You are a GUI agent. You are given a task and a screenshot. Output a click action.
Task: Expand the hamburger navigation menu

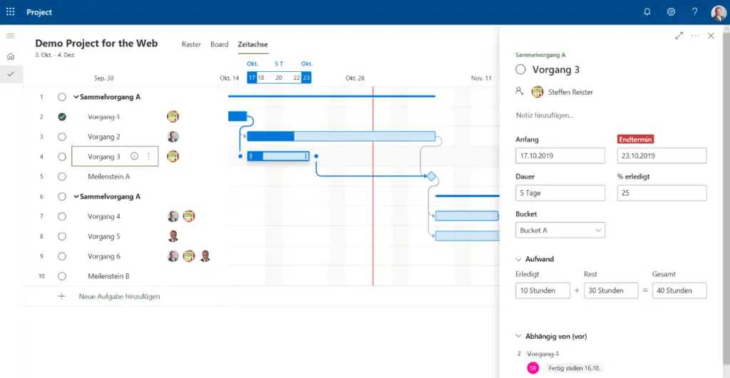(11, 36)
